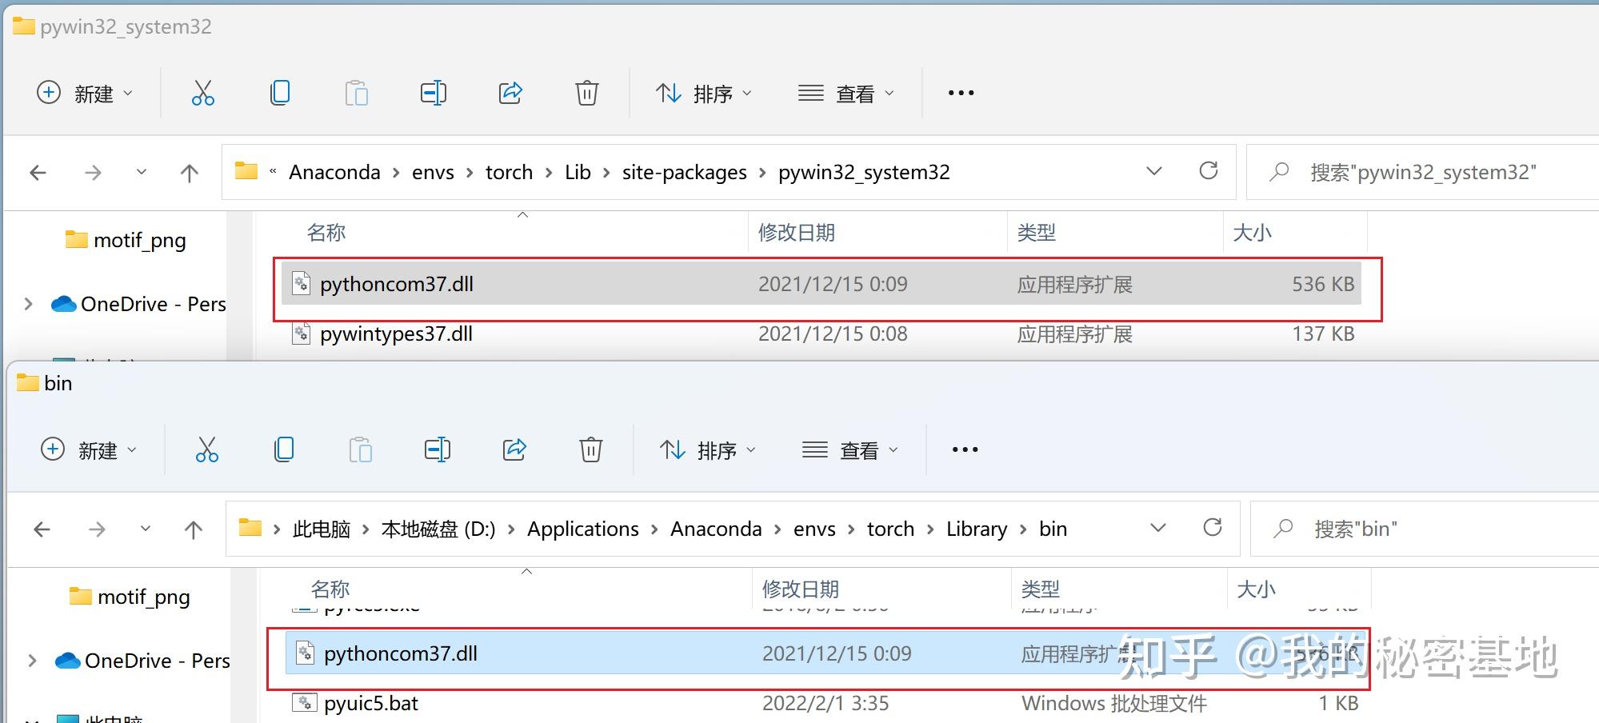This screenshot has height=723, width=1599.
Task: Share the selected file from top toolbar
Action: (510, 92)
